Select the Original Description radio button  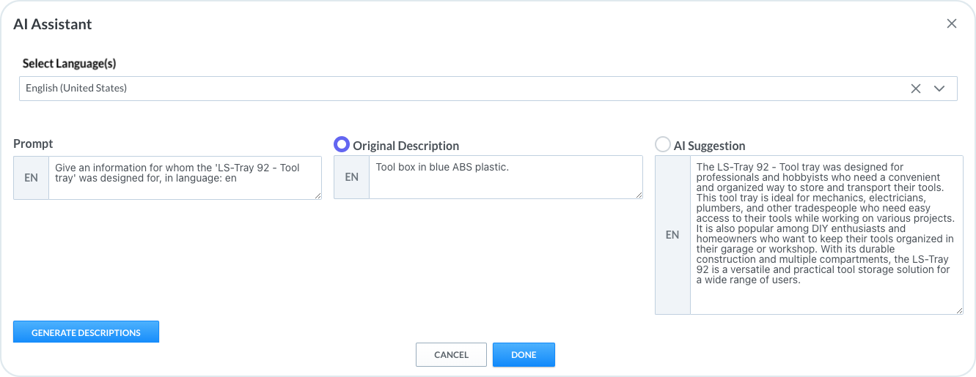point(342,145)
